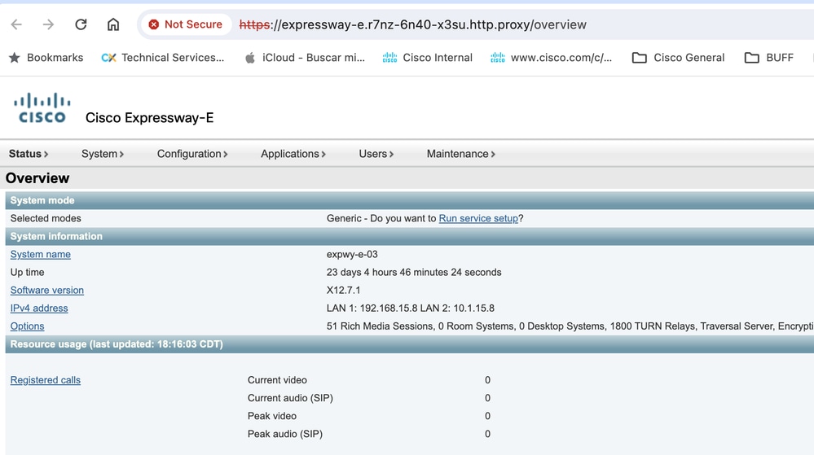Open the BUFF bookmark folder
The height and width of the screenshot is (455, 814).
769,58
